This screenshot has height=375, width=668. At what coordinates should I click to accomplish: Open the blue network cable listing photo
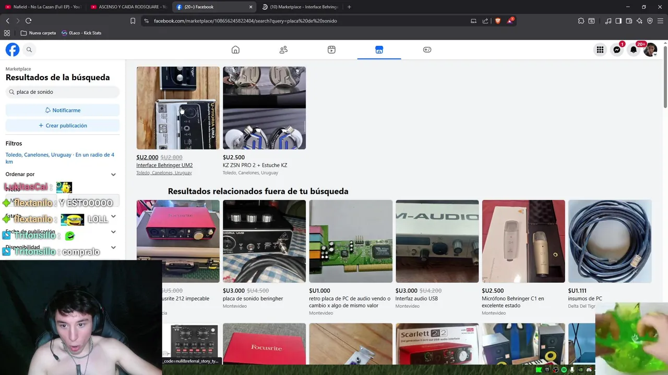click(x=610, y=241)
